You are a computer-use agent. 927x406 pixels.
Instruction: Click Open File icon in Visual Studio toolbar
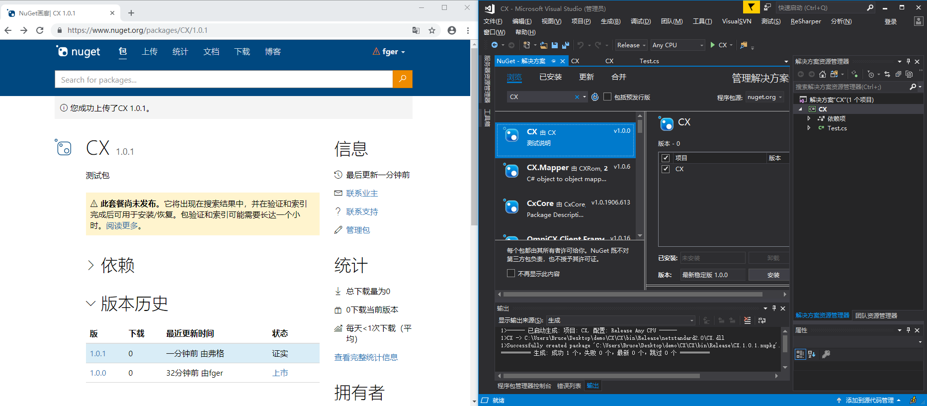pos(544,45)
